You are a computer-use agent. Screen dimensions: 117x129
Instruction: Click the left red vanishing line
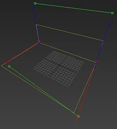[22, 52]
